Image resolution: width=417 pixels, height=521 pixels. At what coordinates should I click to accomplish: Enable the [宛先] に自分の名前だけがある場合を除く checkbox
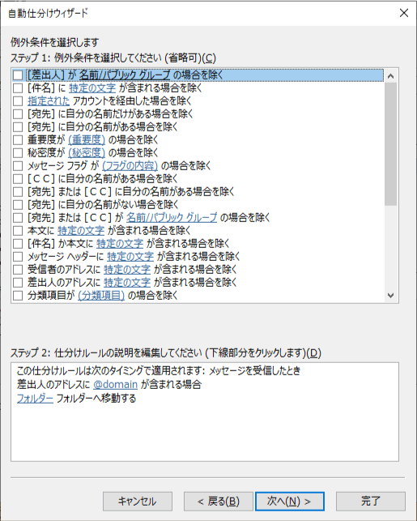point(18,114)
